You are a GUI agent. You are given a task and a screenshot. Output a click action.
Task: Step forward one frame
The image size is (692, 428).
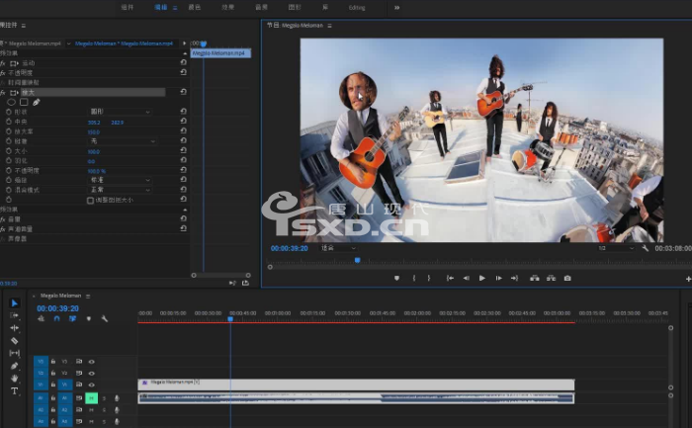click(498, 278)
